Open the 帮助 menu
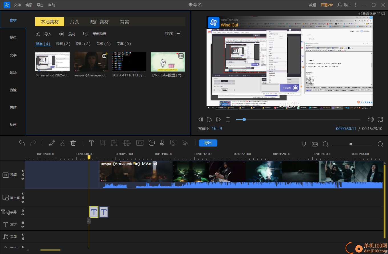 pyautogui.click(x=52, y=5)
